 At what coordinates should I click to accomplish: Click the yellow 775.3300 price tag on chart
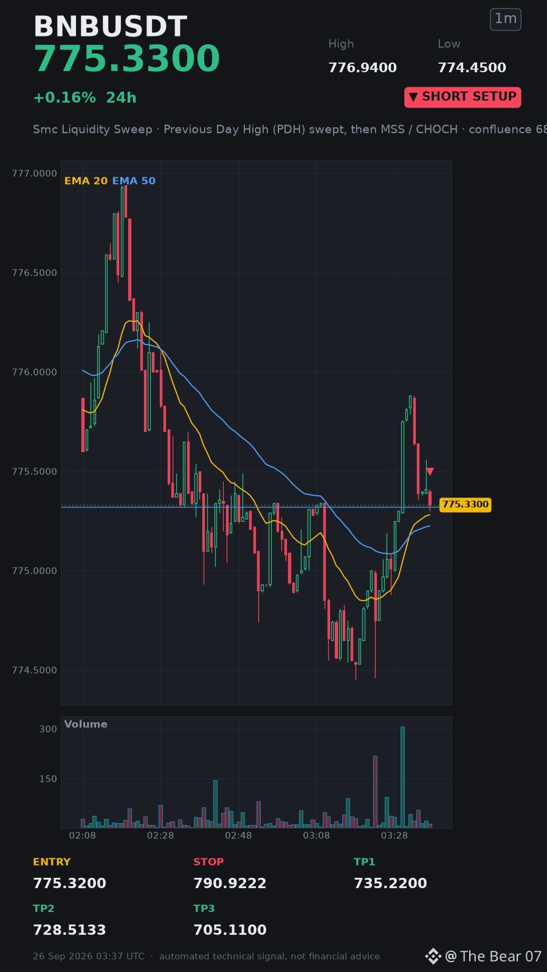465,505
